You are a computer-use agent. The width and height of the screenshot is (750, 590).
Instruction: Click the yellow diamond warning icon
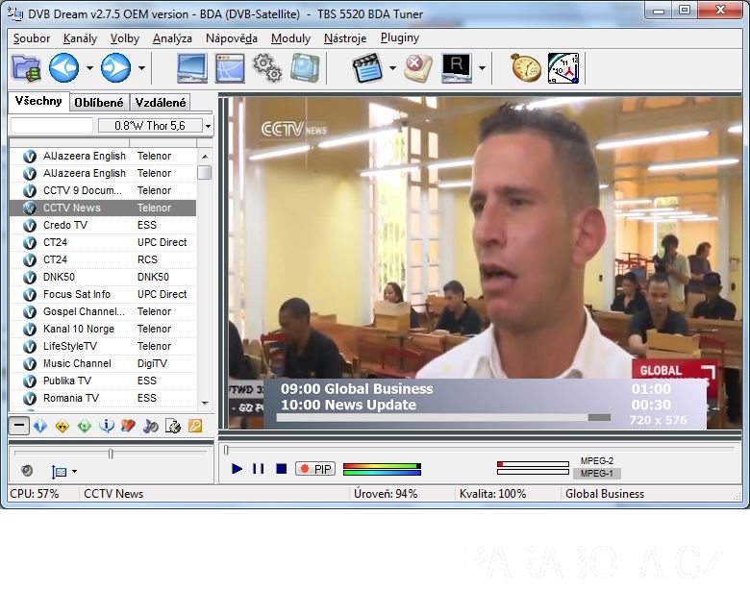click(62, 426)
